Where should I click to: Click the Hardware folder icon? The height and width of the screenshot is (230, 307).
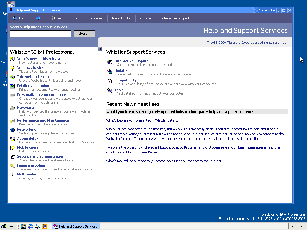[13, 108]
